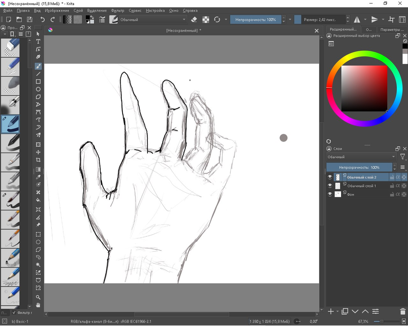This screenshot has width=408, height=326.
Task: Open the Изображение menu
Action: [57, 11]
